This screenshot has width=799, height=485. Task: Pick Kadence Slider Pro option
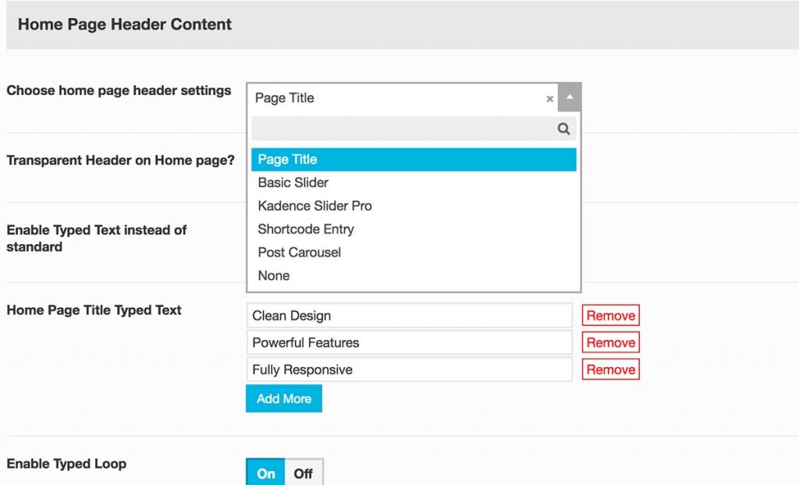coord(315,206)
